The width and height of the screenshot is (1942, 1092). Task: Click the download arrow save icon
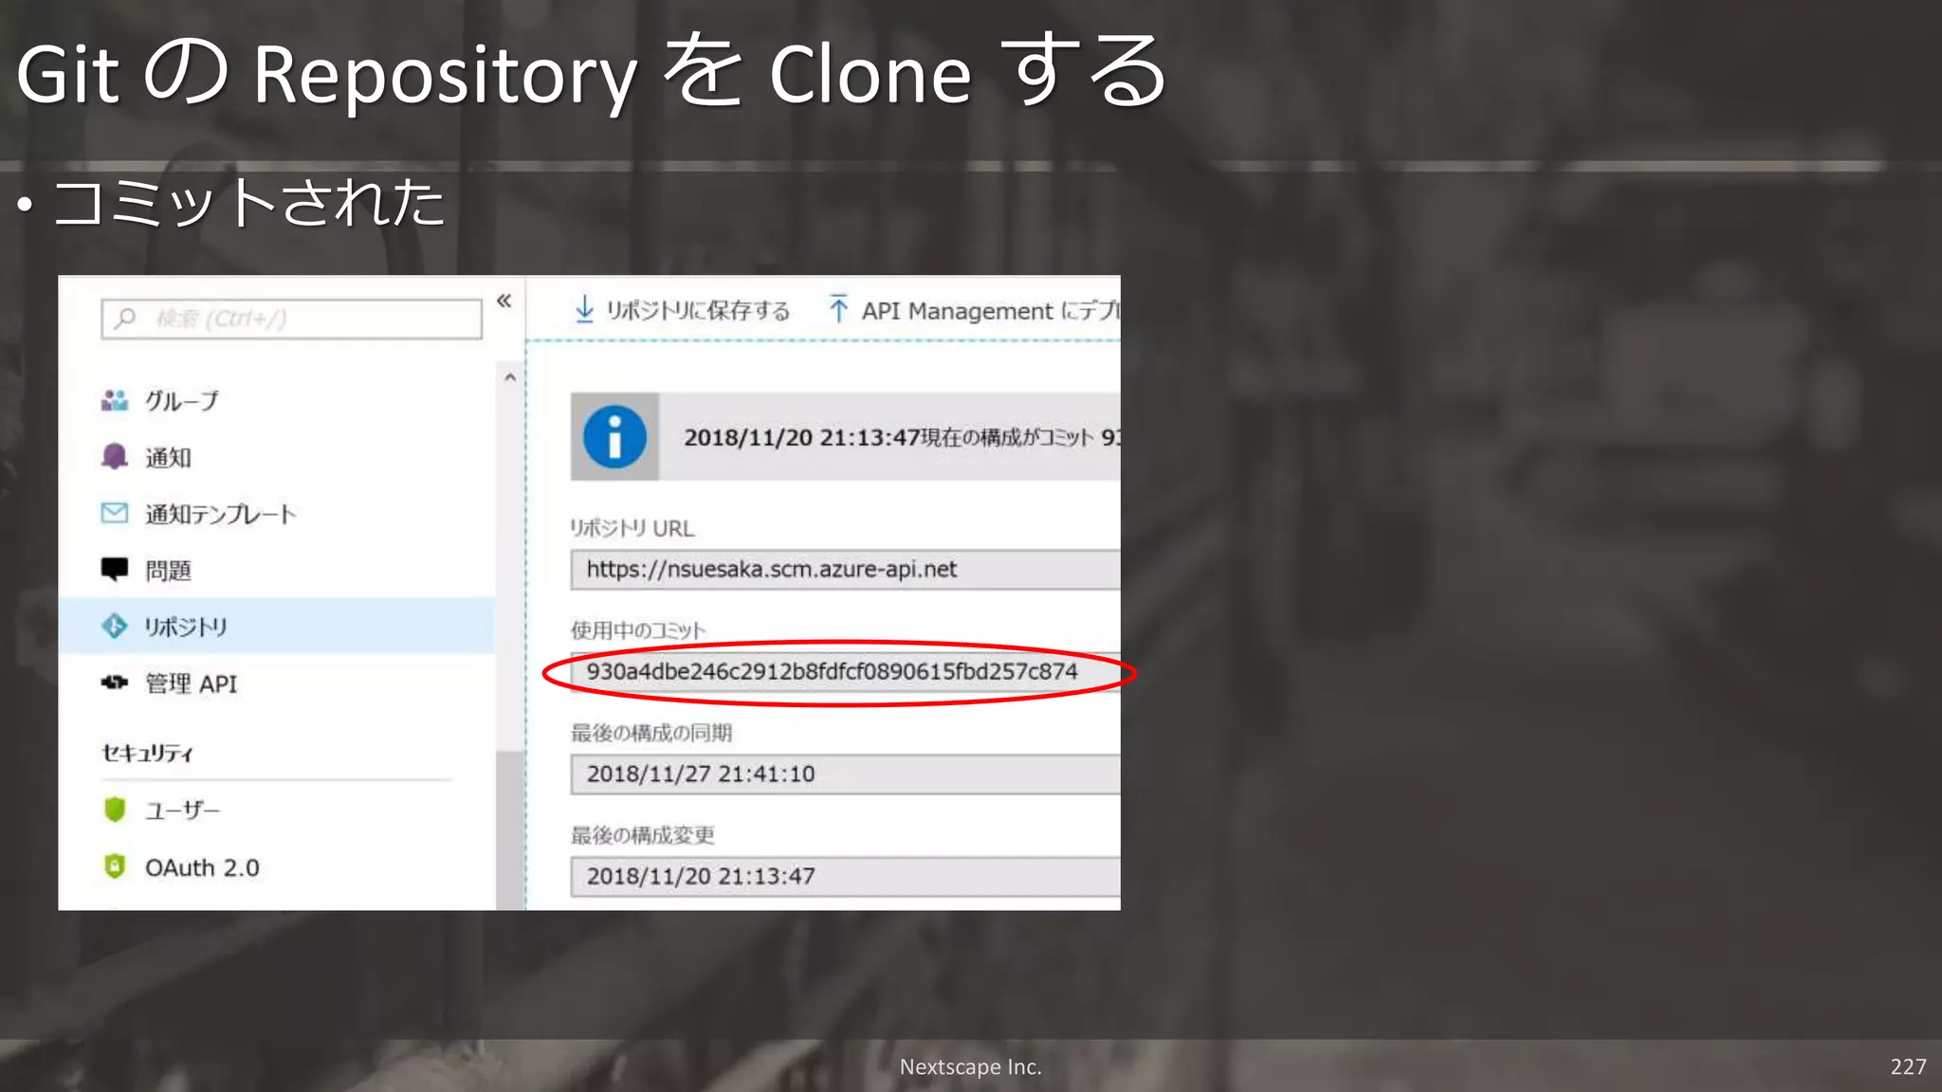(x=585, y=309)
